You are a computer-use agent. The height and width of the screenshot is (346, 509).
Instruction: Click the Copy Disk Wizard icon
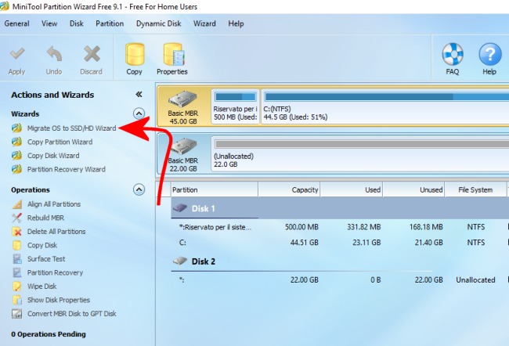(x=17, y=155)
